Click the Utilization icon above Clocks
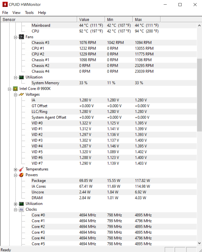 21,204
